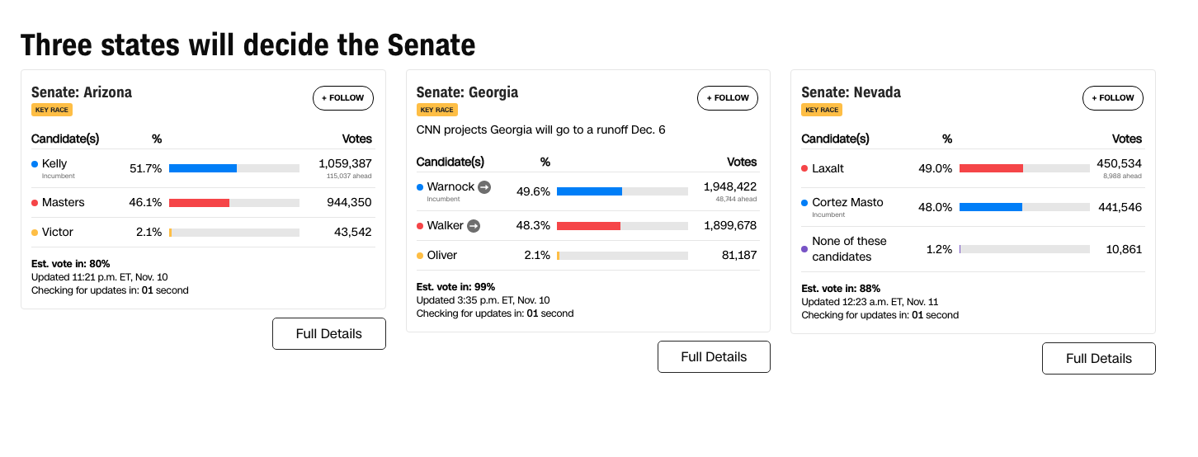Click the blue dot beside Kelly

click(35, 164)
